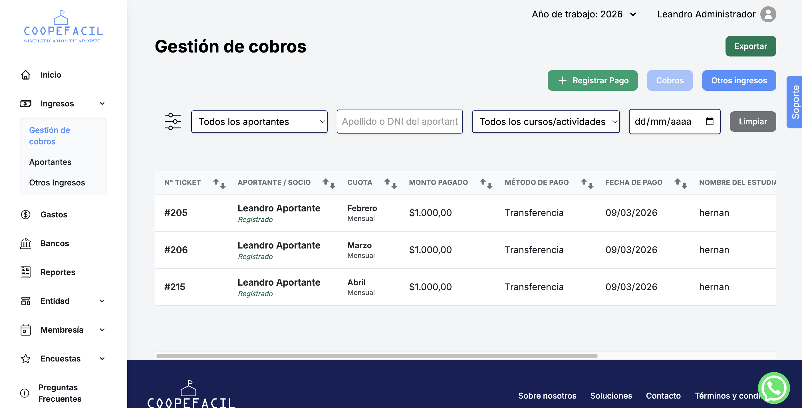Image resolution: width=802 pixels, height=408 pixels.
Task: Focus the Apellido o DNI search field
Action: pyautogui.click(x=400, y=122)
